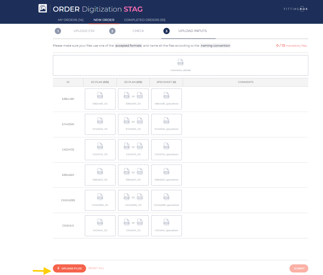Image resolution: width=323 pixels, height=275 pixels.
Task: Open the naming convention link
Action: pos(215,46)
